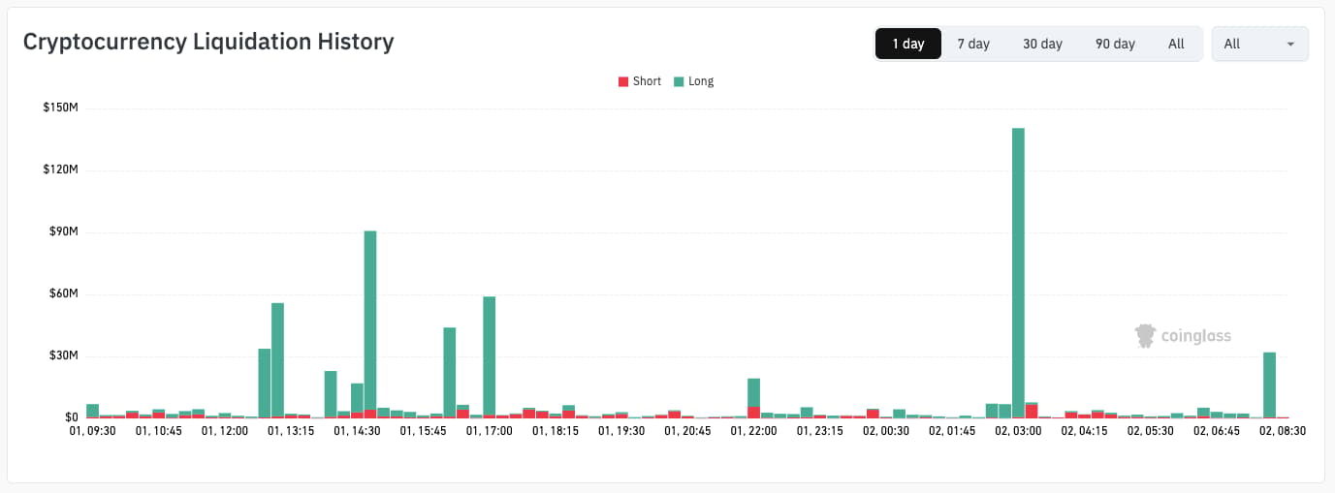Toggle the green Long legend swatch

[x=679, y=82]
